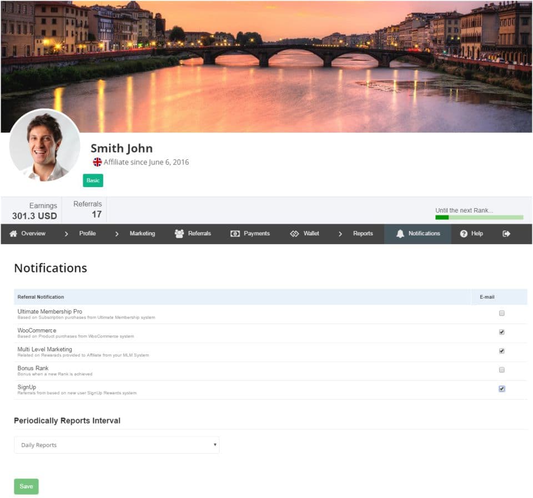The image size is (533, 498).
Task: Click the question mark Help icon
Action: click(x=464, y=234)
